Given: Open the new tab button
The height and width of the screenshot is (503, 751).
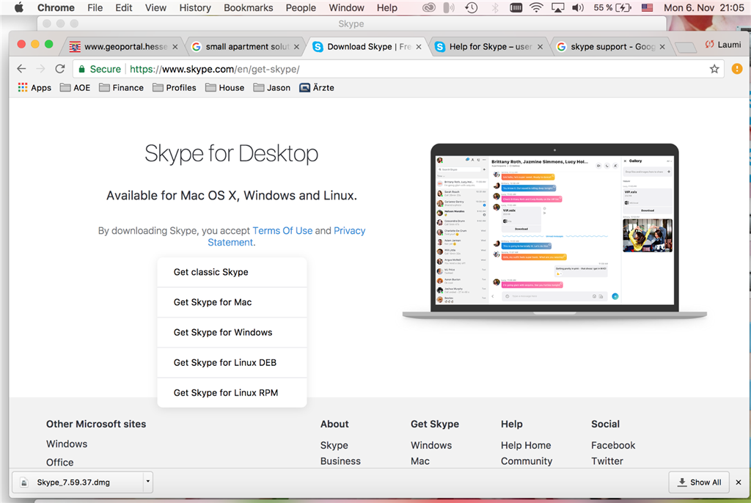Looking at the screenshot, I should pos(686,47).
